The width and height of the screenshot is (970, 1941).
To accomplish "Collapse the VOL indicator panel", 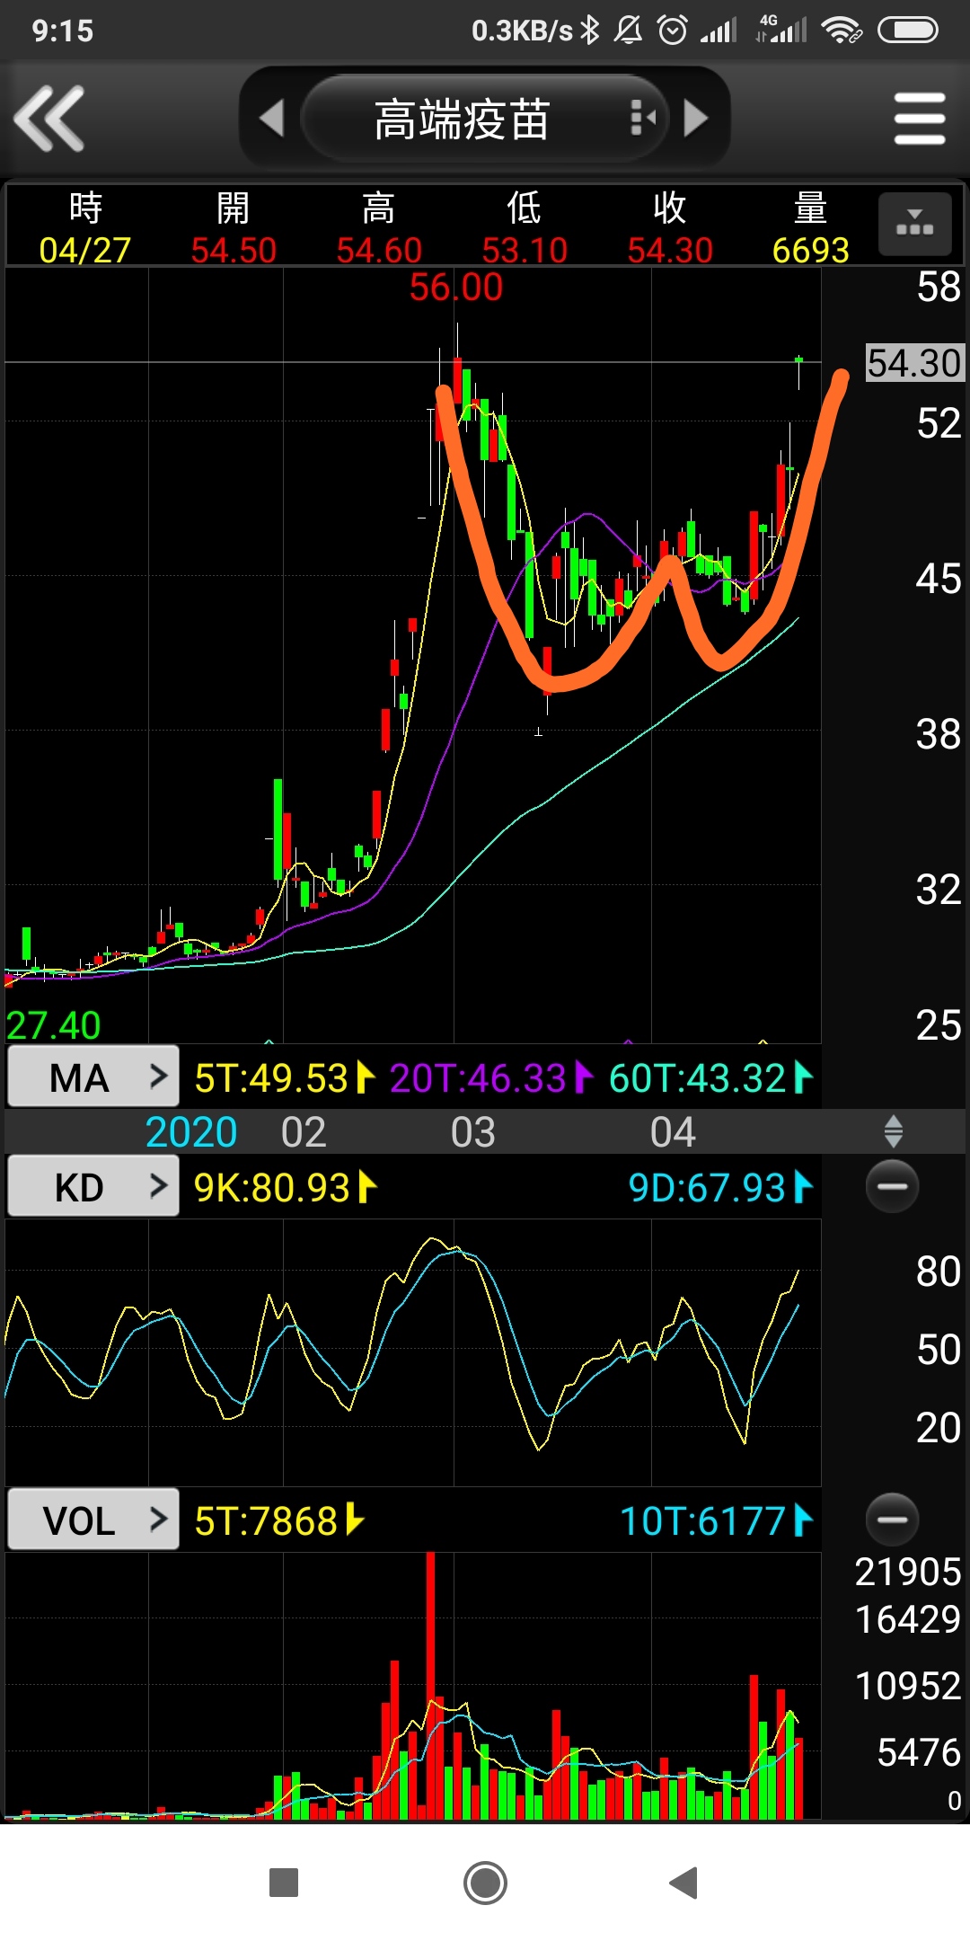I will [892, 1520].
